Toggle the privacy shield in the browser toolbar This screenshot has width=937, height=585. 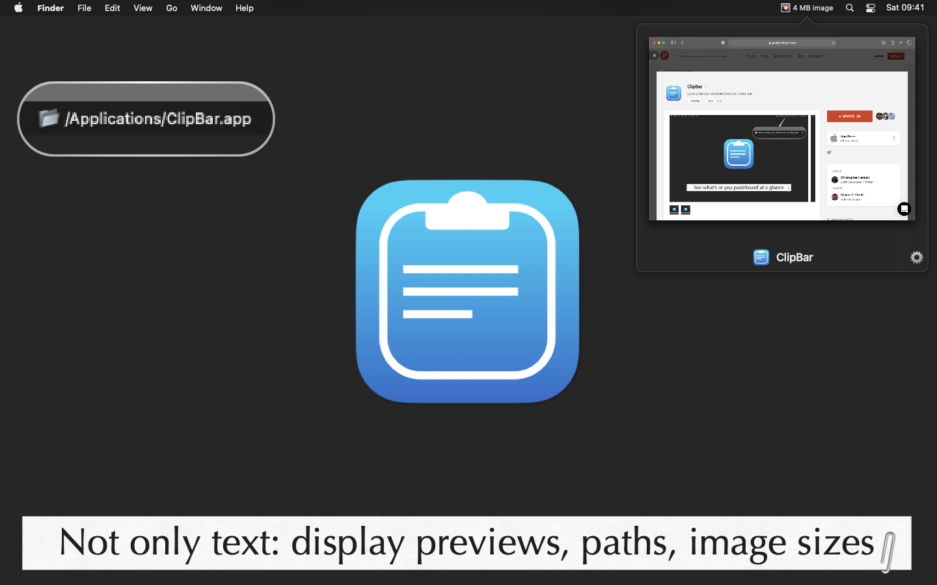(724, 42)
